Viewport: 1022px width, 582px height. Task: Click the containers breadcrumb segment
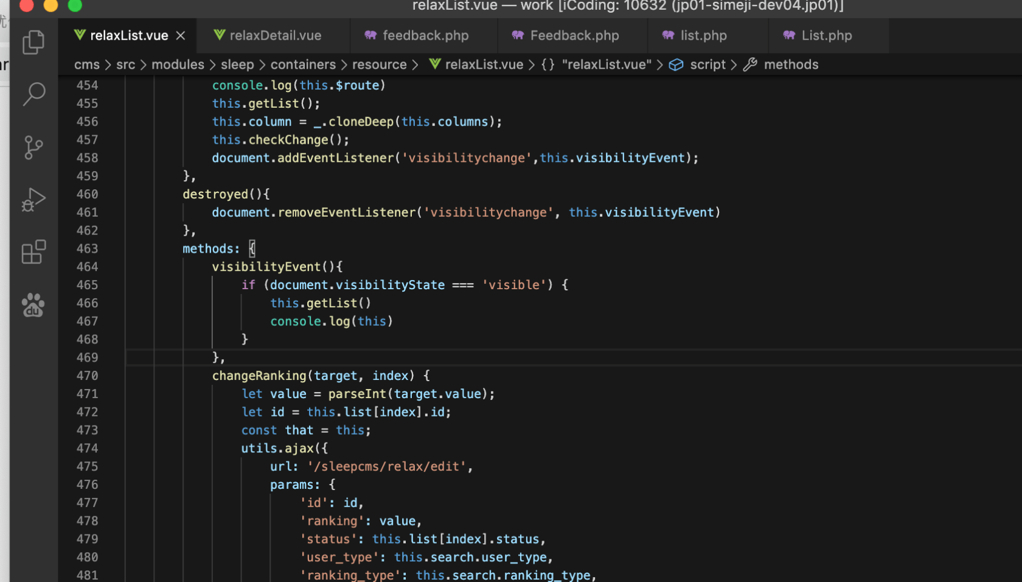pos(303,65)
